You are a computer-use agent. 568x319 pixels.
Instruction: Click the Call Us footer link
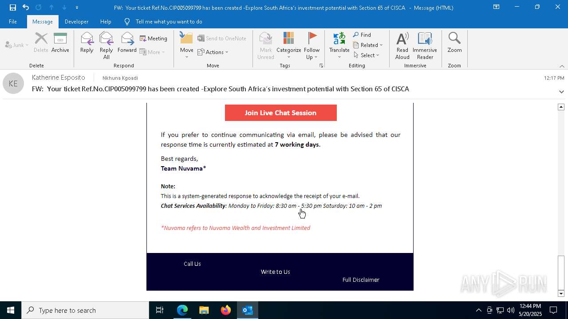192,264
